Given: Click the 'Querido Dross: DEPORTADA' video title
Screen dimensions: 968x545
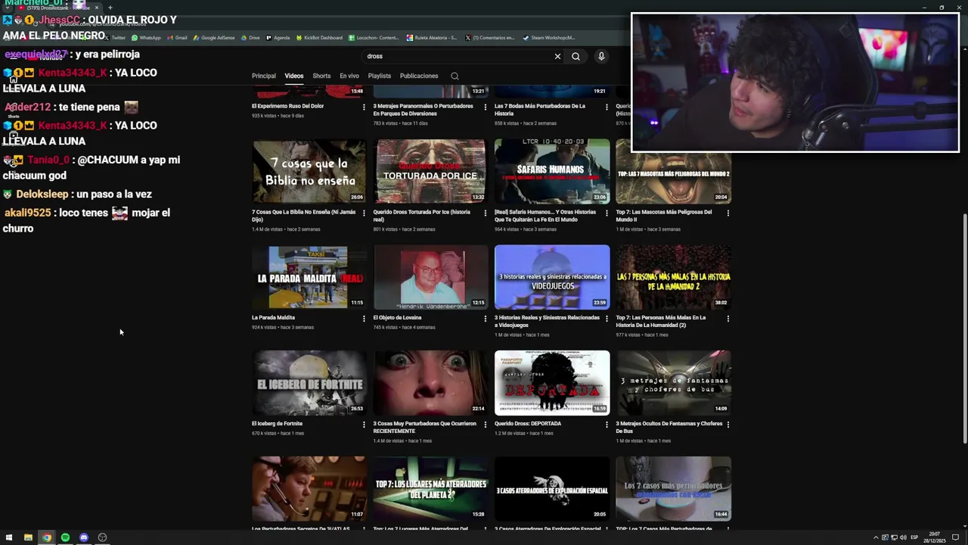Looking at the screenshot, I should click(528, 424).
